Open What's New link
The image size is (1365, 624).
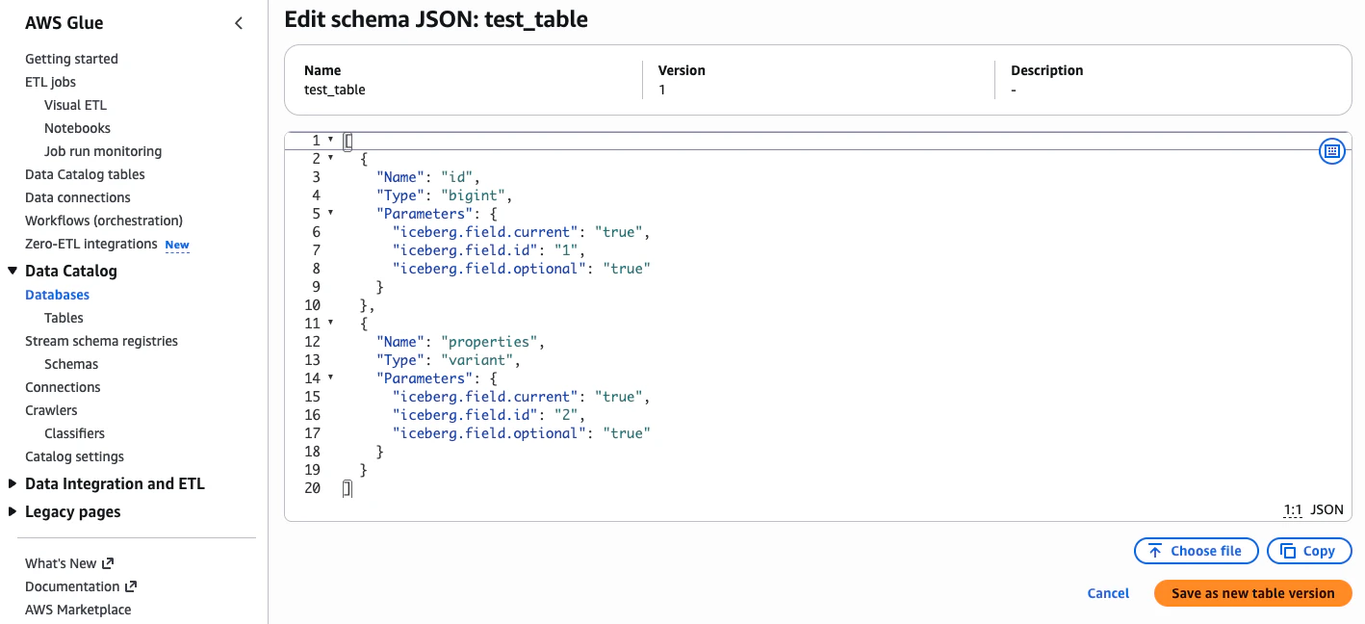click(61, 563)
